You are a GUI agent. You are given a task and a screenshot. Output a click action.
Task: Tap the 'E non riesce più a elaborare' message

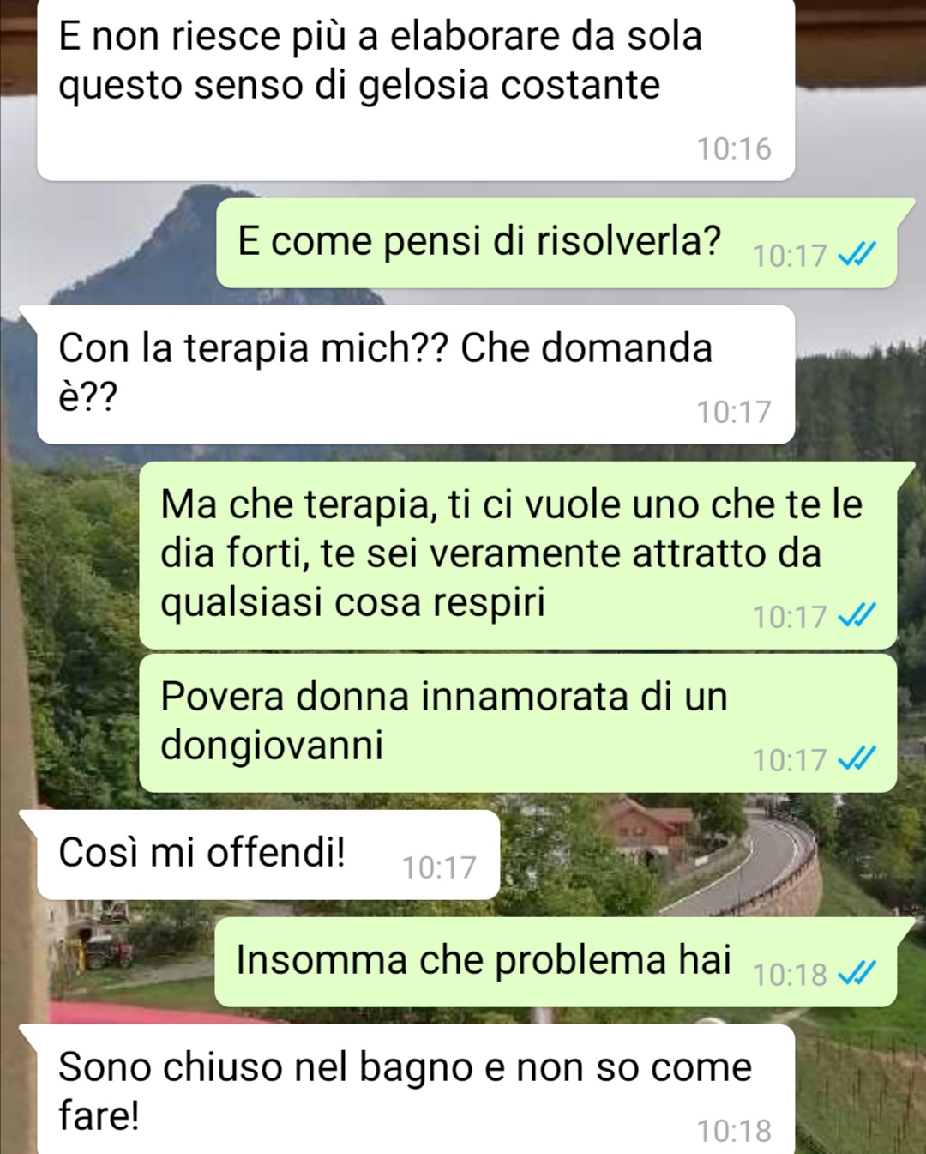[x=416, y=89]
